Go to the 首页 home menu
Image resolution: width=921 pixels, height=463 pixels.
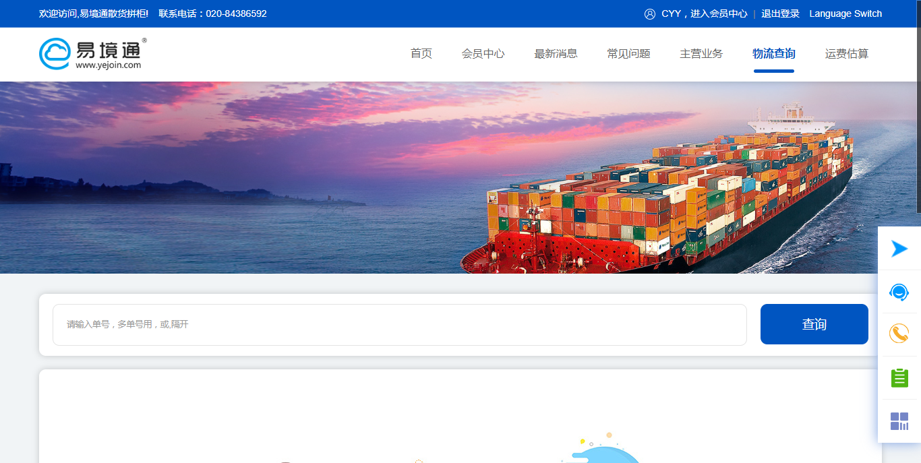421,54
